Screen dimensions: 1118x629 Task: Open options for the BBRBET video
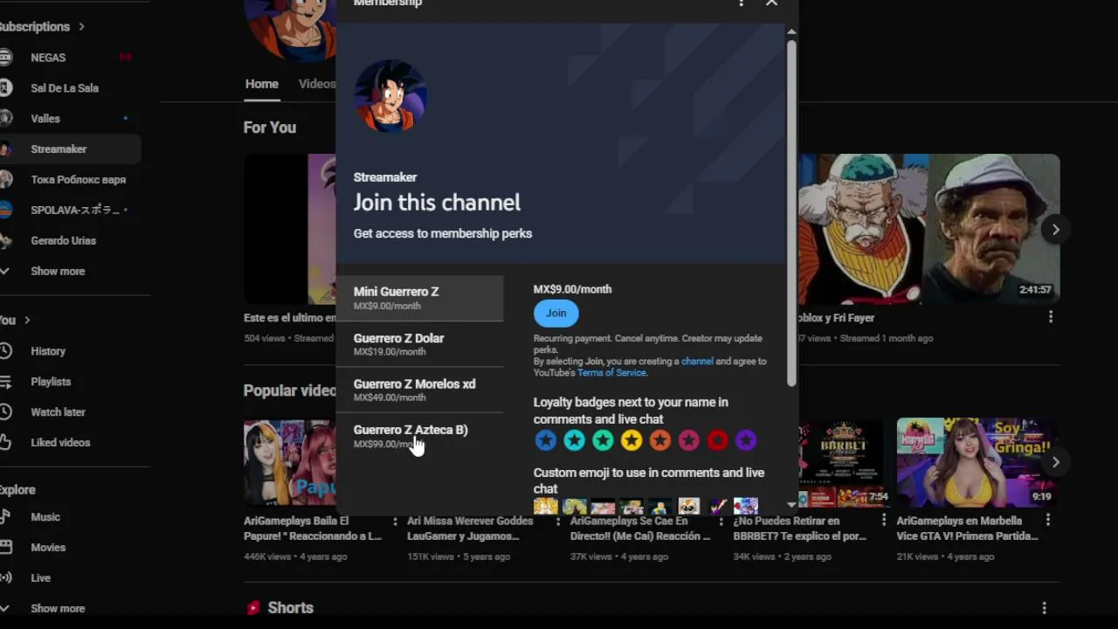point(884,520)
